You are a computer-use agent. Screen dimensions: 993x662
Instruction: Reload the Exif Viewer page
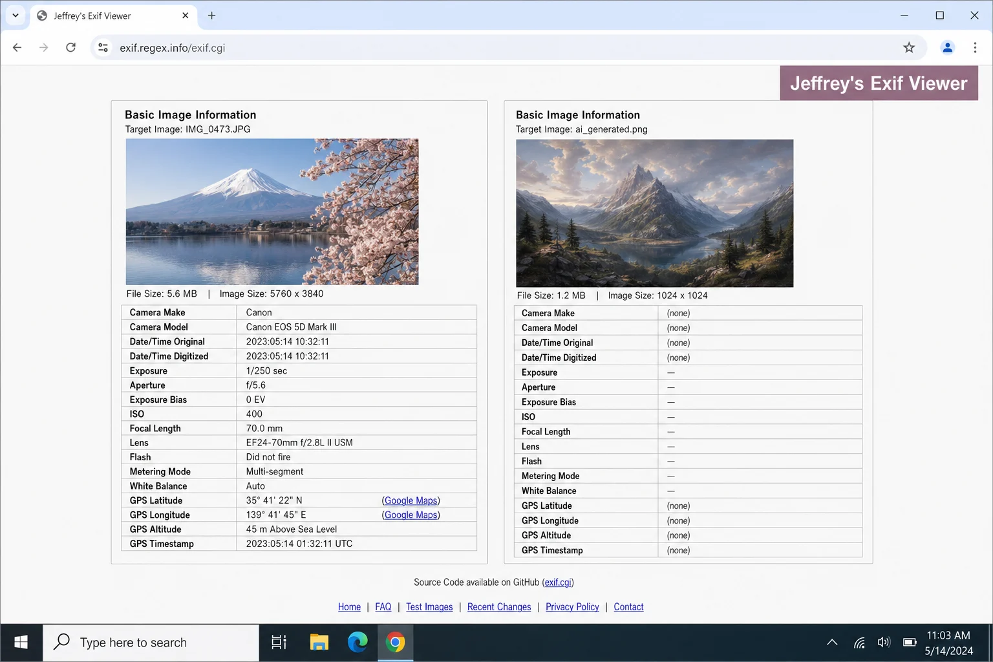point(71,47)
